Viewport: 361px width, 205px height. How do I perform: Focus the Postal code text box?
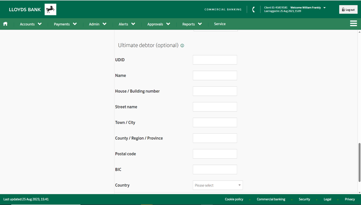tap(215, 154)
